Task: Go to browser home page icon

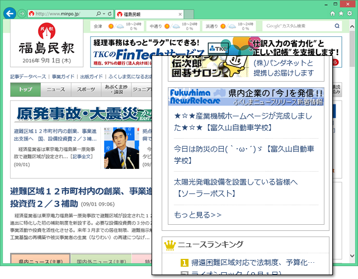Action: pyautogui.click(x=333, y=13)
